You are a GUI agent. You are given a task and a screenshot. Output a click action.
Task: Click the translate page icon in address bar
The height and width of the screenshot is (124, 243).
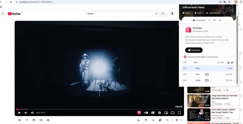click(224, 2)
